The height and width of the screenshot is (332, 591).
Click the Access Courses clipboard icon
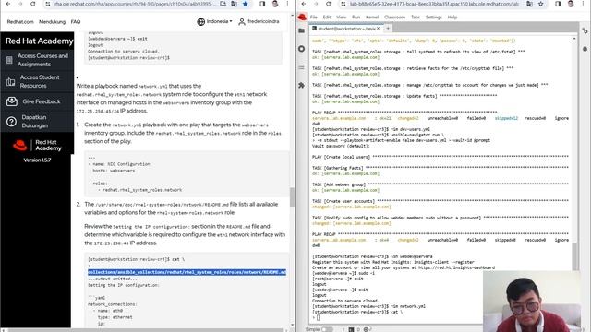[9, 60]
